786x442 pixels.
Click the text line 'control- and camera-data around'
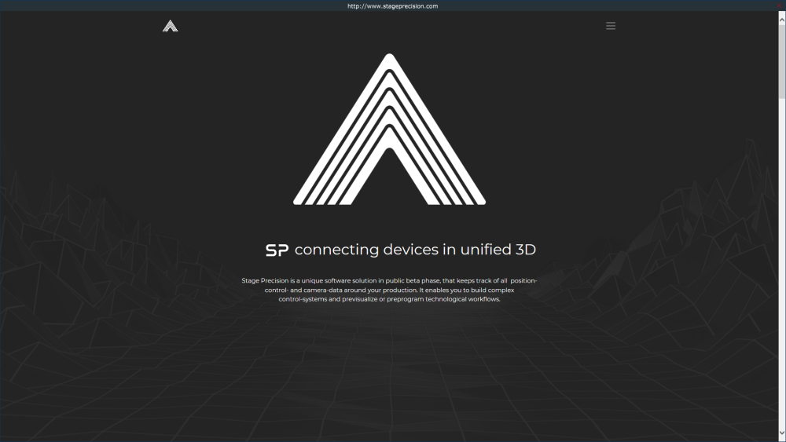390,290
